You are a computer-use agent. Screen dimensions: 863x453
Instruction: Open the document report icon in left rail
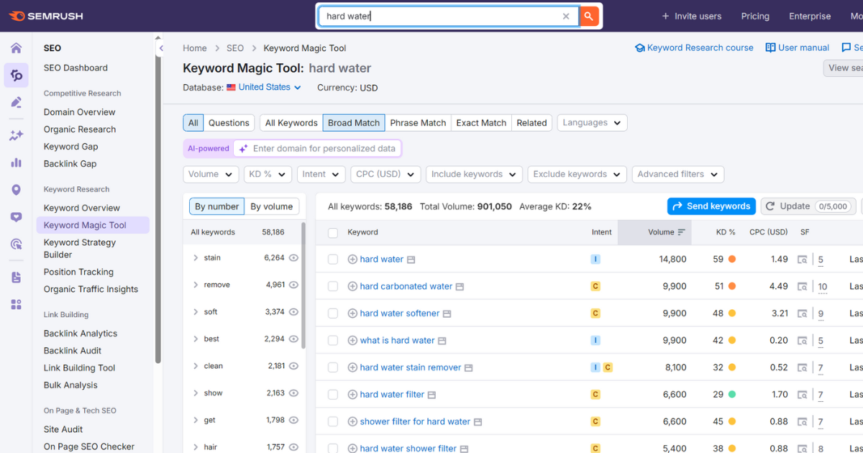(16, 278)
